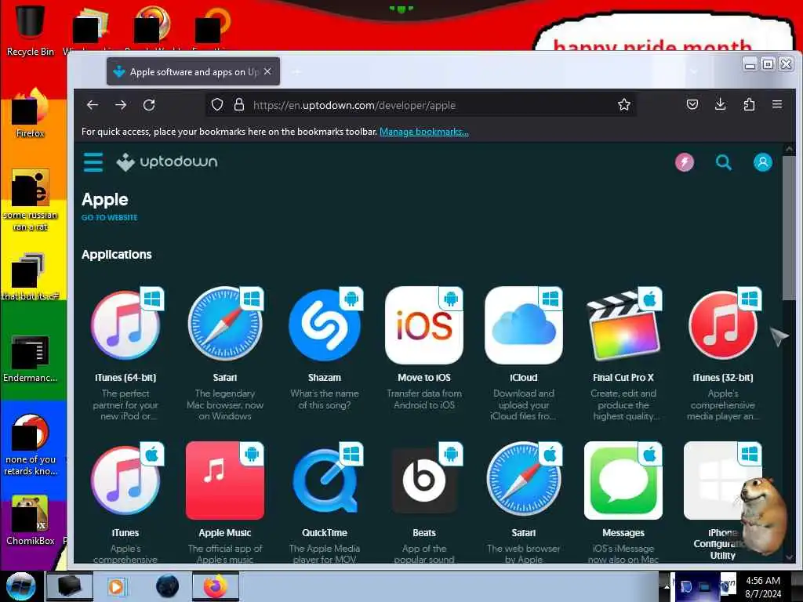Open the Final Cut Pro X icon

[x=623, y=325]
